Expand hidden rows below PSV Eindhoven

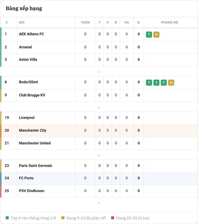tap(99, 202)
